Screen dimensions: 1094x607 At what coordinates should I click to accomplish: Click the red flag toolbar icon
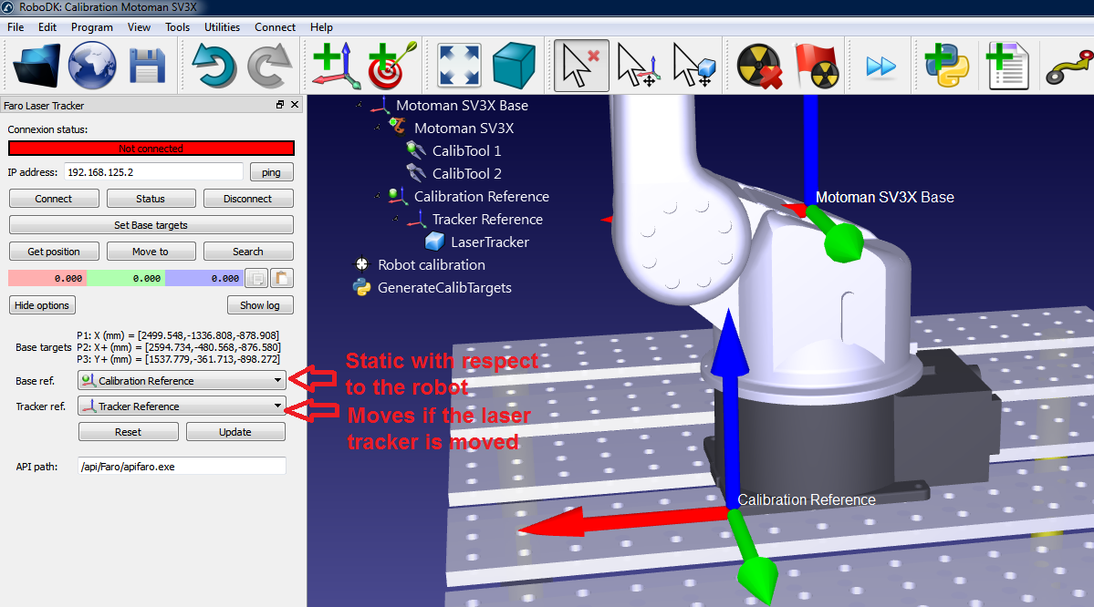817,65
